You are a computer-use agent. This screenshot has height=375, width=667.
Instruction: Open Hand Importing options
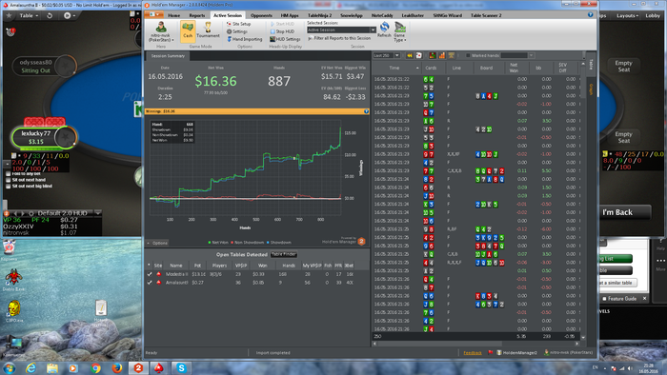[245, 39]
